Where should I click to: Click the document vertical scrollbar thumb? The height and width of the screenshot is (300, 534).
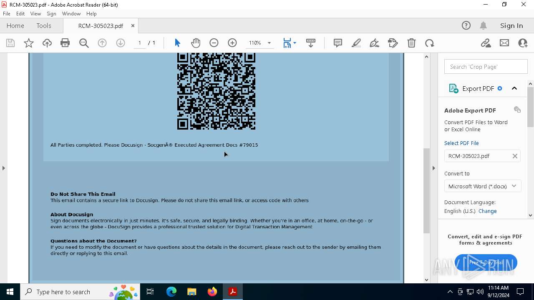tap(426, 190)
